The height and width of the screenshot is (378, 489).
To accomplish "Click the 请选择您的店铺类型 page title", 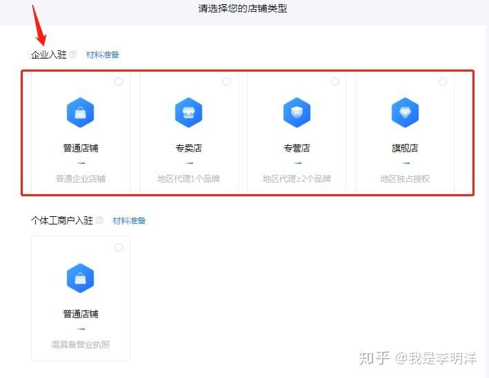I will [243, 8].
